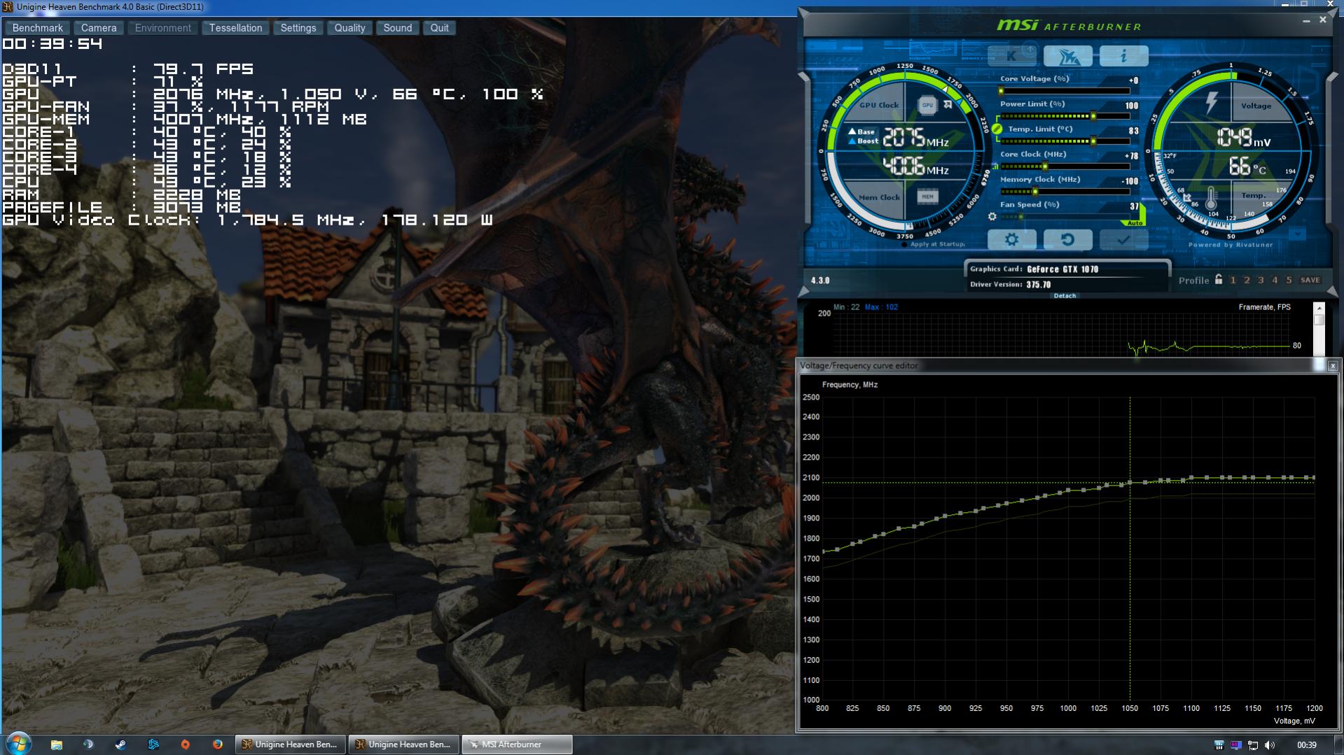This screenshot has width=1344, height=755.
Task: Open Firefox from the taskbar
Action: click(x=218, y=745)
